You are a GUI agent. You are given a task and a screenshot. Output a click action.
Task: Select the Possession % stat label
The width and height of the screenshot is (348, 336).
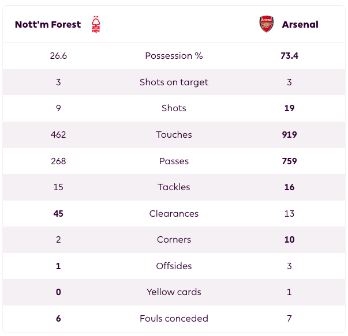tap(174, 56)
